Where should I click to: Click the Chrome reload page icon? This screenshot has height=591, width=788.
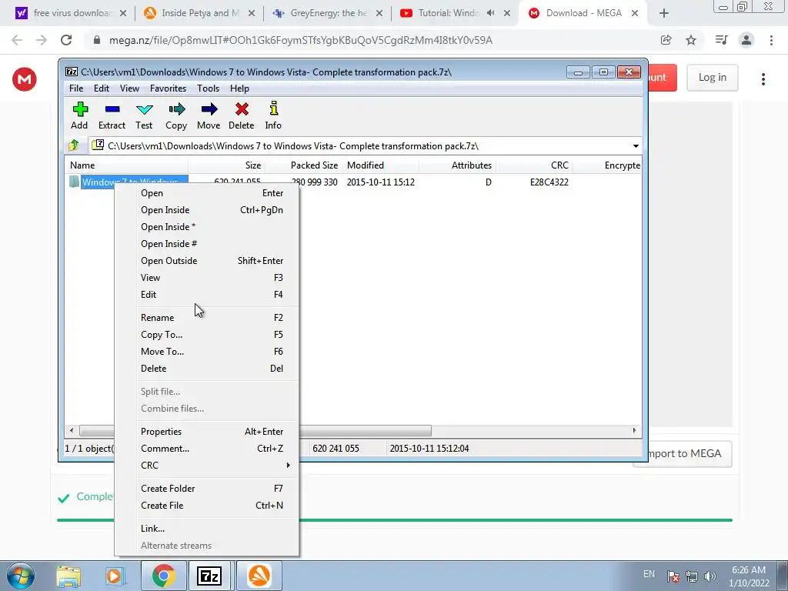tap(66, 40)
